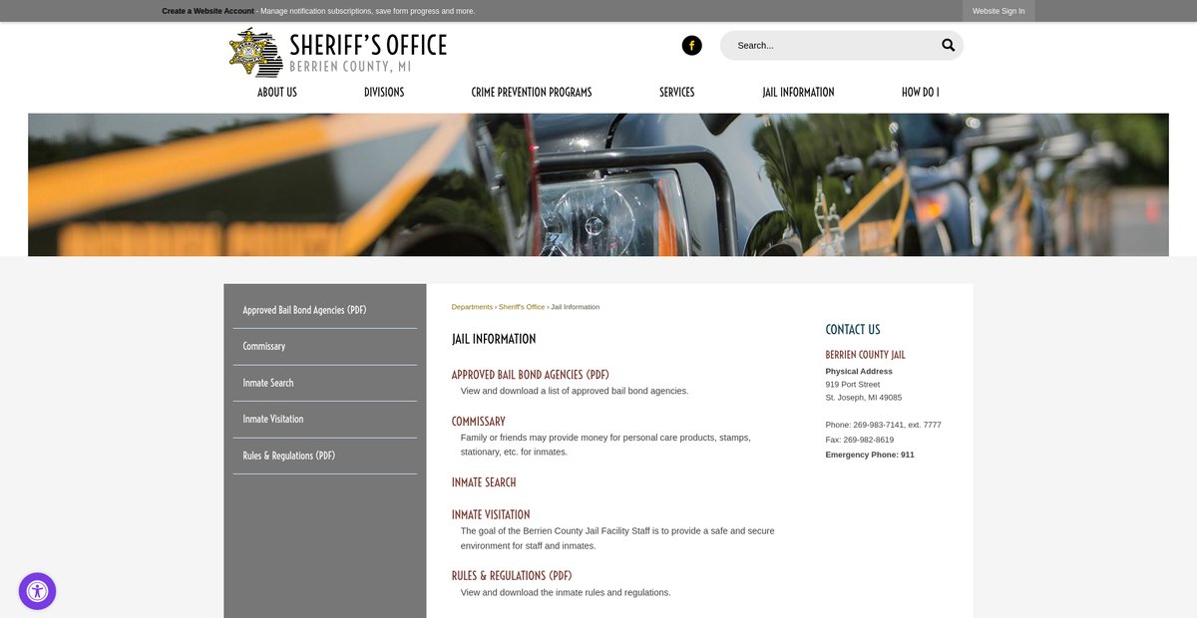The image size is (1197, 618).
Task: Click the Jail Information page title
Action: click(x=494, y=339)
